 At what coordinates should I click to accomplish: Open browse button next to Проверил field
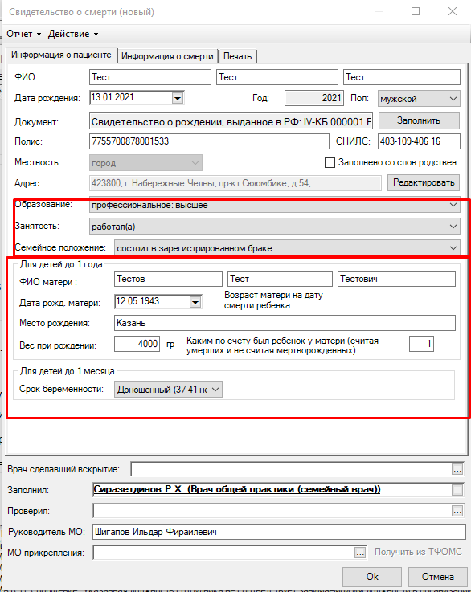(x=457, y=511)
